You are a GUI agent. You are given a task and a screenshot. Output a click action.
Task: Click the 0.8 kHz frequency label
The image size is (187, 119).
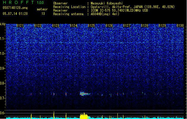point(3,83)
